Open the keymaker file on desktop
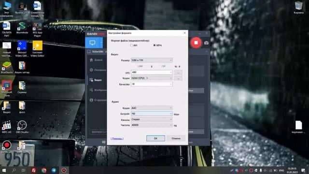Viewport: 309px width, 174px height. 298,127
